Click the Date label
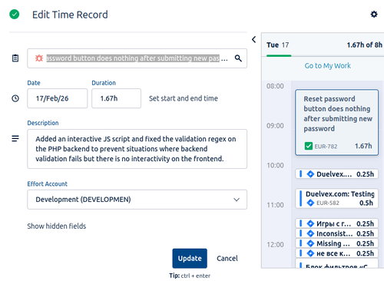 pos(34,83)
